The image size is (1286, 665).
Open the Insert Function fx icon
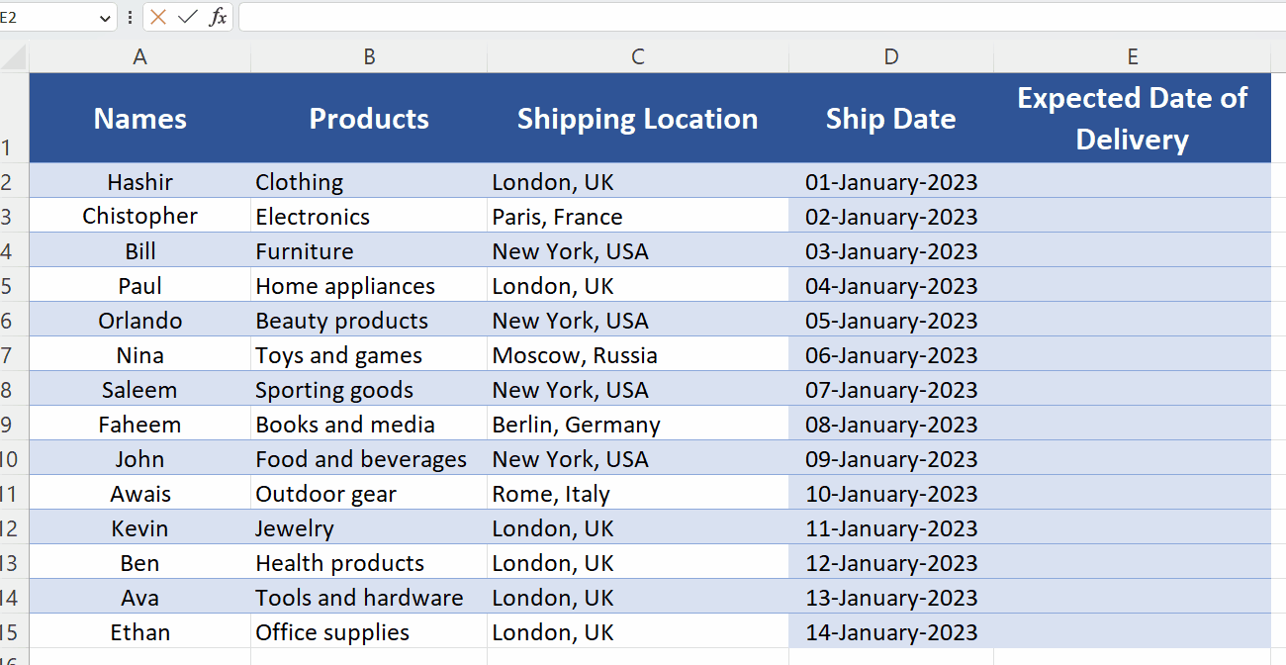click(x=218, y=17)
